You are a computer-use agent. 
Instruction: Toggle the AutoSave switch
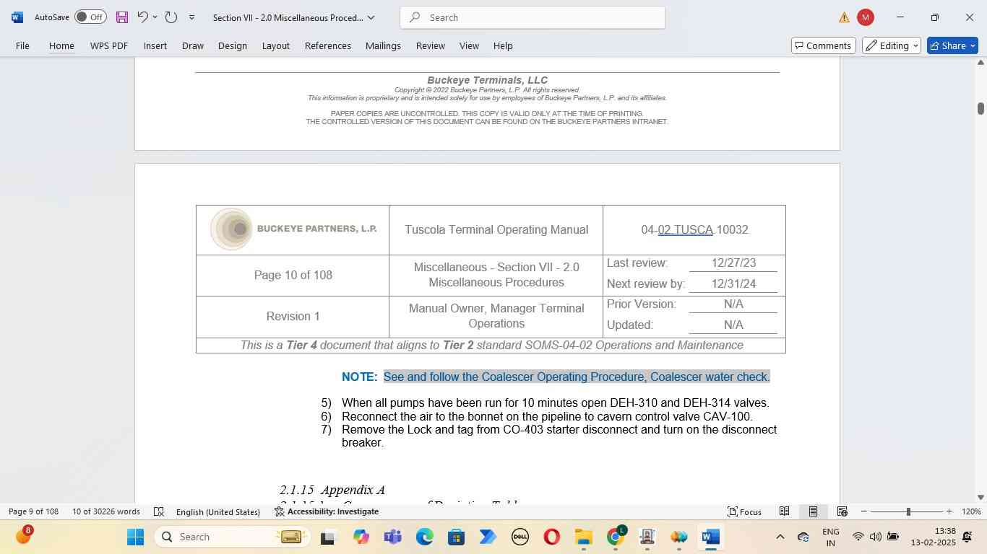(90, 17)
